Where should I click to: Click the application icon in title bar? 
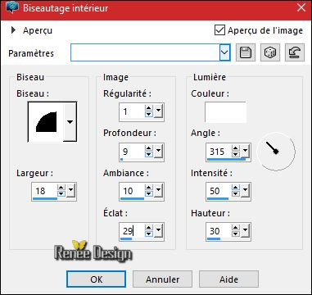coord(12,7)
